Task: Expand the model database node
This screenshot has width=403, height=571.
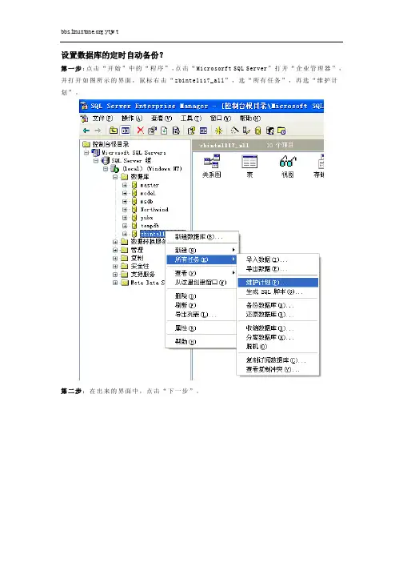Action: coord(125,193)
